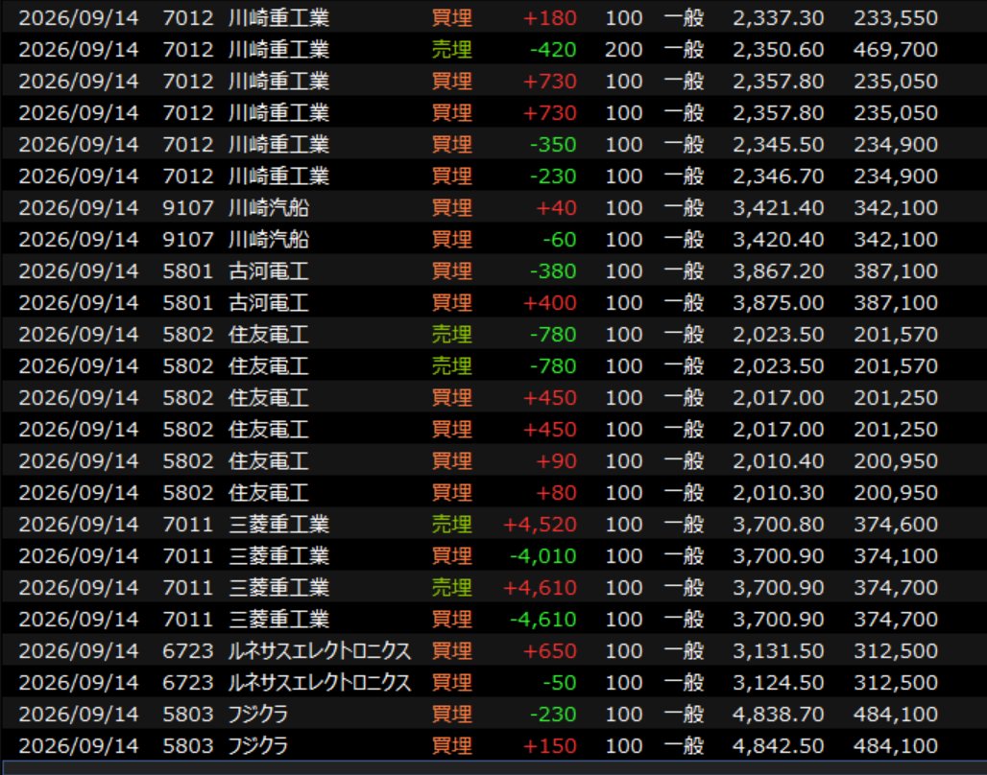Click 売埋 in the -420 row
Viewport: 987px width, 775px height.
(x=451, y=49)
